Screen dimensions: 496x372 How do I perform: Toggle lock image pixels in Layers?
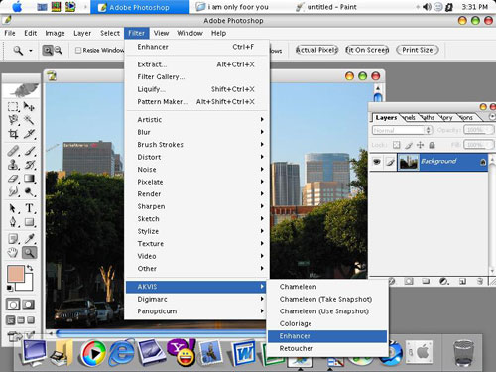(x=409, y=145)
